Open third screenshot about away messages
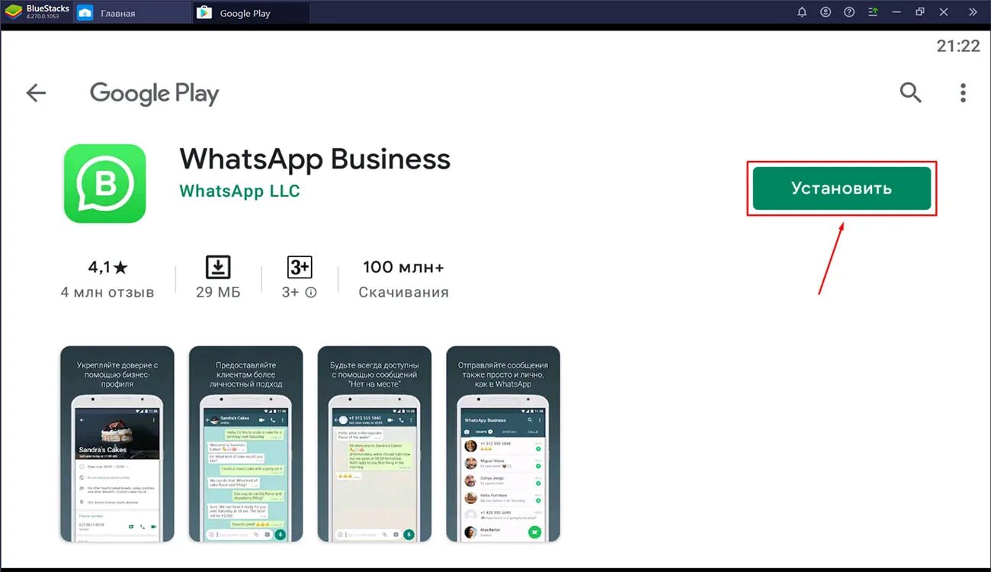 374,445
